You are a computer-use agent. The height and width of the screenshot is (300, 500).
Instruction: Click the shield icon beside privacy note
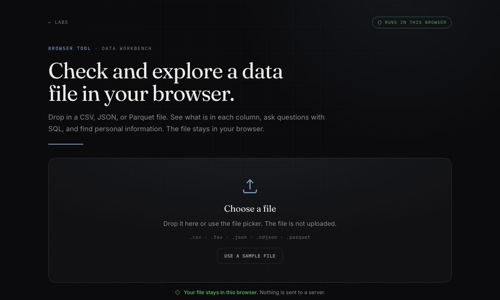coord(177,292)
